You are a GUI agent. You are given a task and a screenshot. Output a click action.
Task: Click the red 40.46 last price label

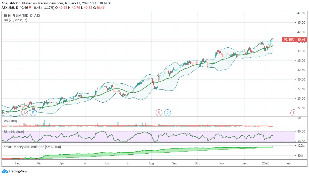click(301, 39)
